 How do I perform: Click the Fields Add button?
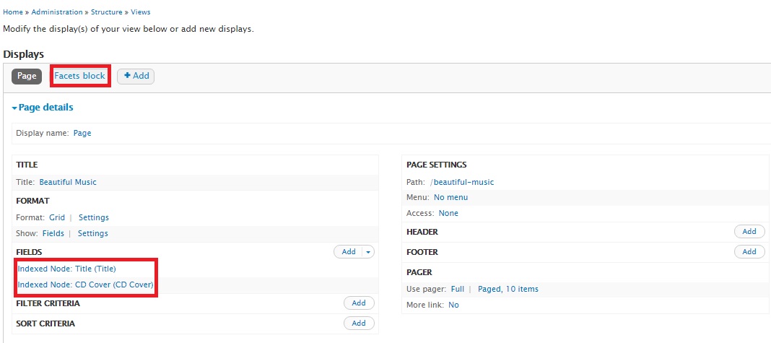(x=349, y=251)
